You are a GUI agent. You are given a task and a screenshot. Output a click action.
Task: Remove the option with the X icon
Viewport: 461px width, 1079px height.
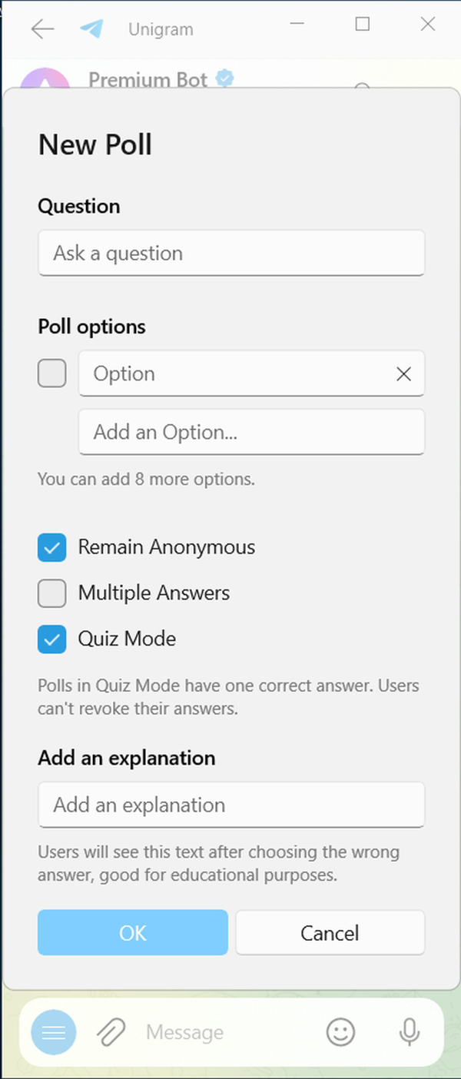pyautogui.click(x=403, y=374)
